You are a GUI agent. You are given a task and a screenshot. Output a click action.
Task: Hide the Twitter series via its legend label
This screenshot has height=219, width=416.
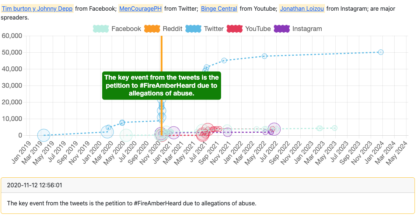tap(214, 29)
